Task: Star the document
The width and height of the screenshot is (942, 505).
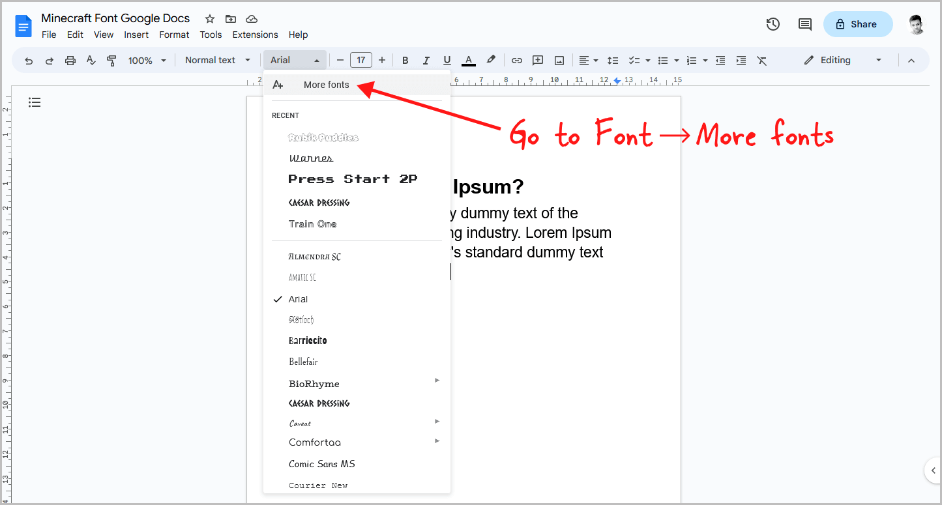Action: coord(209,18)
